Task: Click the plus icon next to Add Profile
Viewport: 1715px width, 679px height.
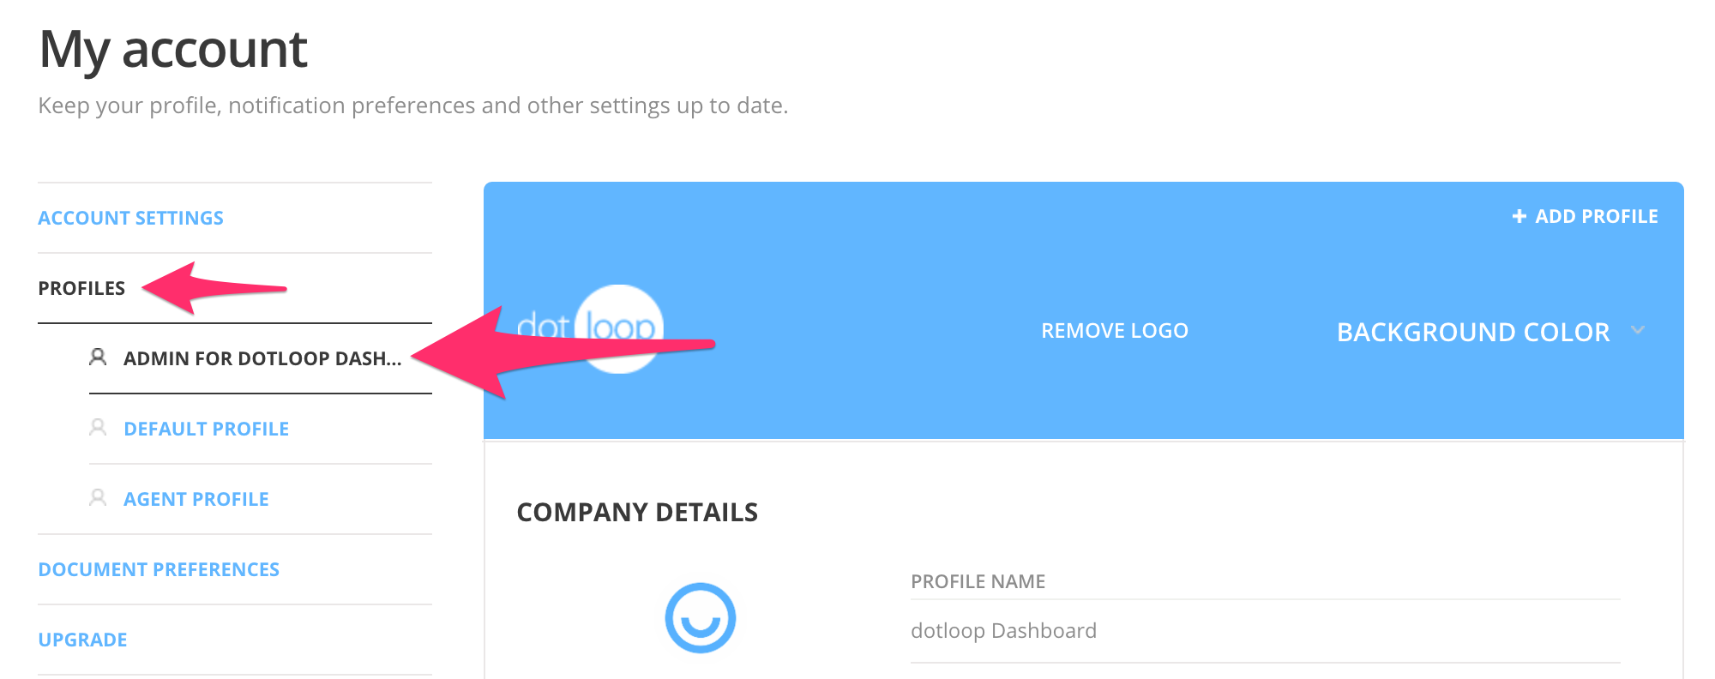Action: coord(1518,216)
